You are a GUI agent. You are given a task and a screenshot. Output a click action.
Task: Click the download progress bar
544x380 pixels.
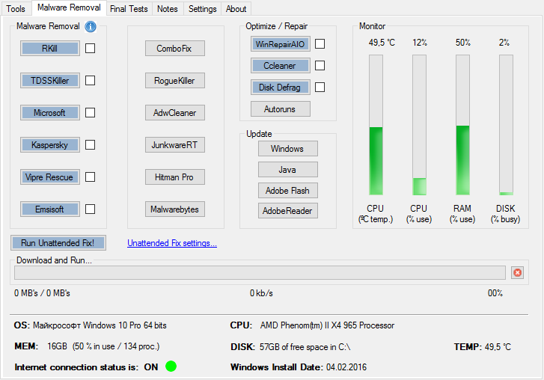point(260,273)
